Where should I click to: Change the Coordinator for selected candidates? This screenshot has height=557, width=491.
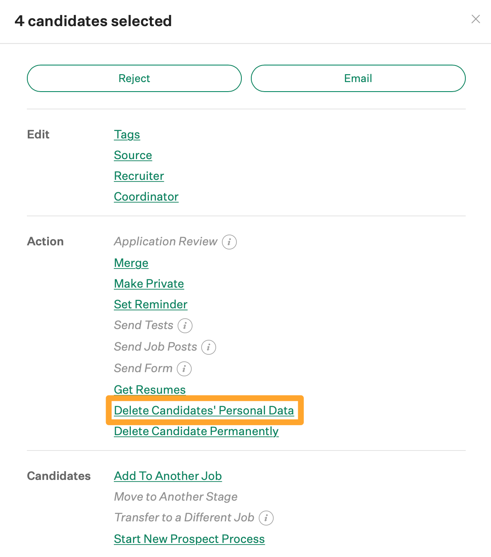point(146,197)
